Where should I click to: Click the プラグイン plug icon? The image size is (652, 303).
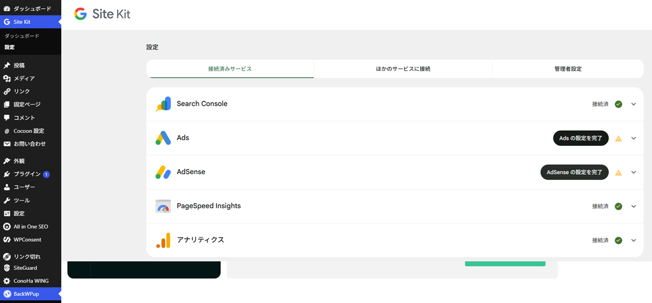[7, 174]
